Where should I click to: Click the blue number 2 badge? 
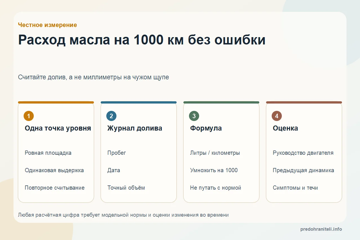point(111,116)
